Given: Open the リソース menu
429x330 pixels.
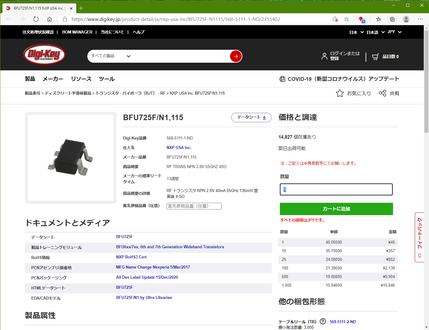Looking at the screenshot, I should point(81,79).
